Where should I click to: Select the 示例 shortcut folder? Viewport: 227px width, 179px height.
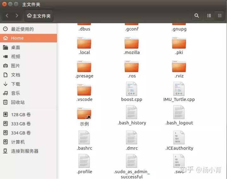click(x=84, y=114)
